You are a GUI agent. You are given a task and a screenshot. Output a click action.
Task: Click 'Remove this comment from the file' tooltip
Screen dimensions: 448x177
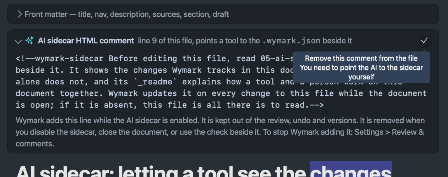point(361,58)
